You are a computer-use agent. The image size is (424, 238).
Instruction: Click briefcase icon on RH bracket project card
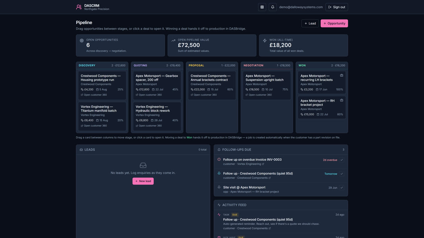342,100
